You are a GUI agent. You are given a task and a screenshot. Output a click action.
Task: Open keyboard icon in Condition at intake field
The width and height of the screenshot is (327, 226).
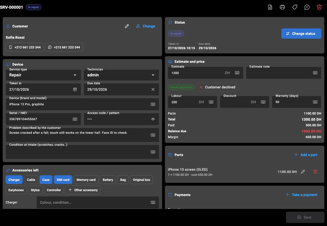[153, 152]
